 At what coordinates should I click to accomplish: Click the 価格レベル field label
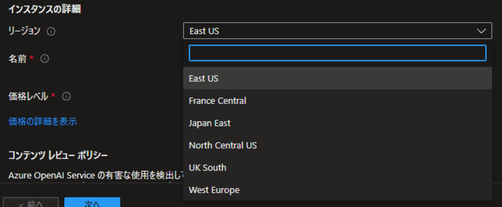[x=28, y=97]
